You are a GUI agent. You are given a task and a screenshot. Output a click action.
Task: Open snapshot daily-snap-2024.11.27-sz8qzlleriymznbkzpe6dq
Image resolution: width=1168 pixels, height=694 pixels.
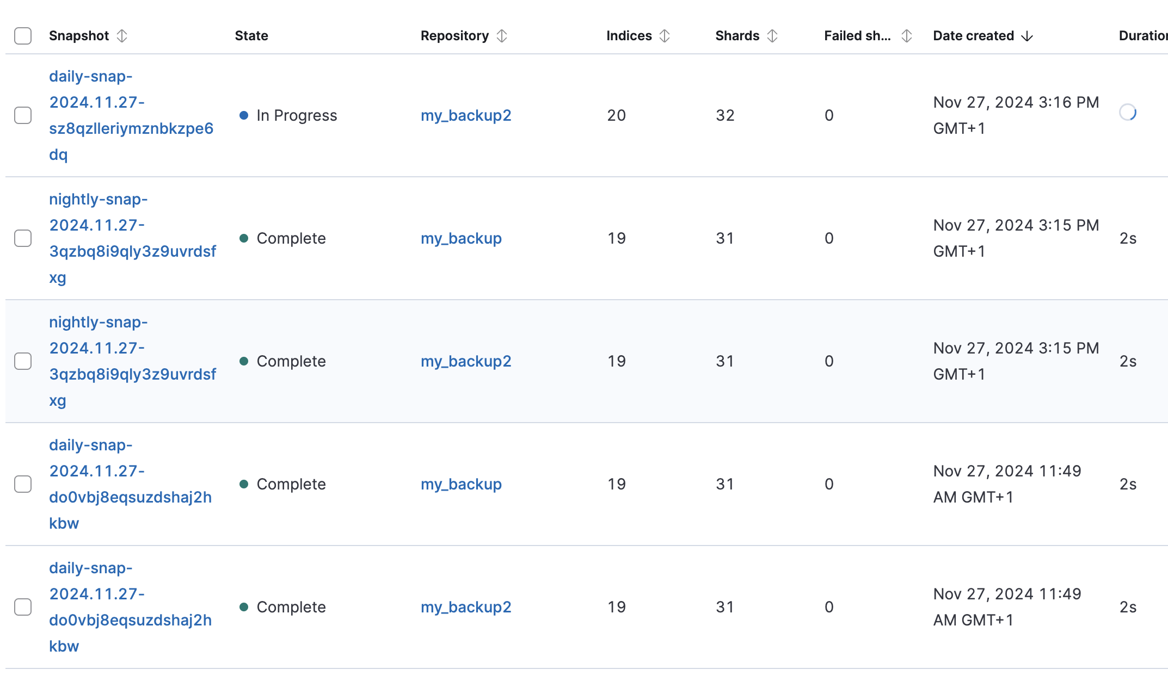click(131, 115)
